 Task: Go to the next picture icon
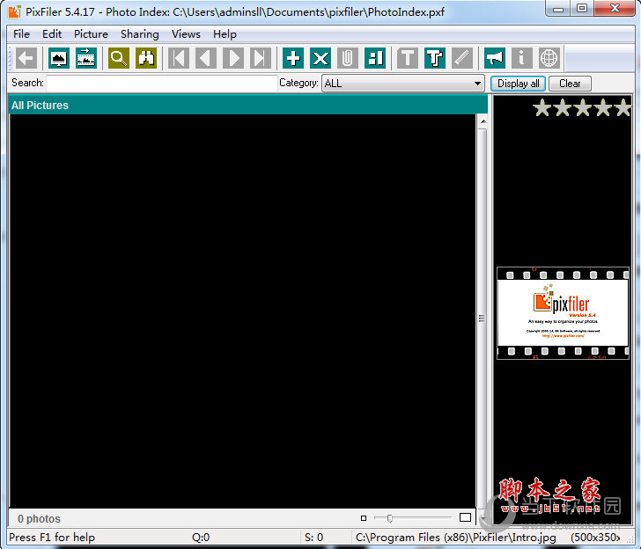point(233,58)
